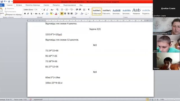This screenshot has height=101, width=180.
Task: Apply red font color
Action: pyautogui.click(x=56, y=14)
